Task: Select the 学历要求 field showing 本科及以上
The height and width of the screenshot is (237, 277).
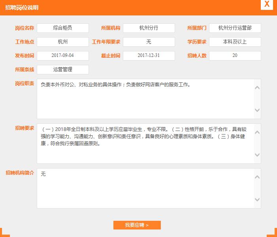Action: 235,42
